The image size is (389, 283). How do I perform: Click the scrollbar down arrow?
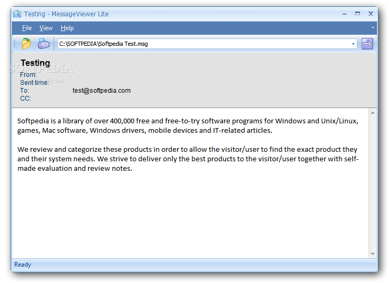point(373,253)
